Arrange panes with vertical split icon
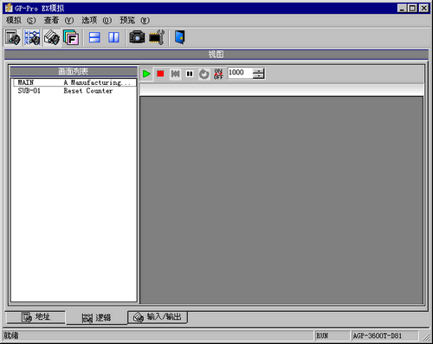This screenshot has width=433, height=344. pyautogui.click(x=113, y=37)
